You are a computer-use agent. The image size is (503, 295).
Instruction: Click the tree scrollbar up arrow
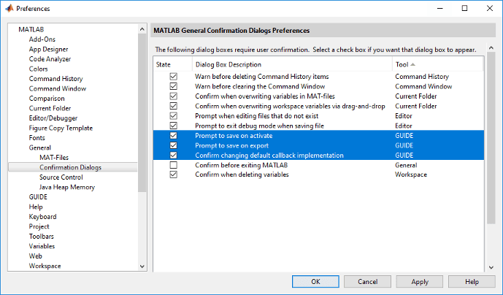coord(142,30)
